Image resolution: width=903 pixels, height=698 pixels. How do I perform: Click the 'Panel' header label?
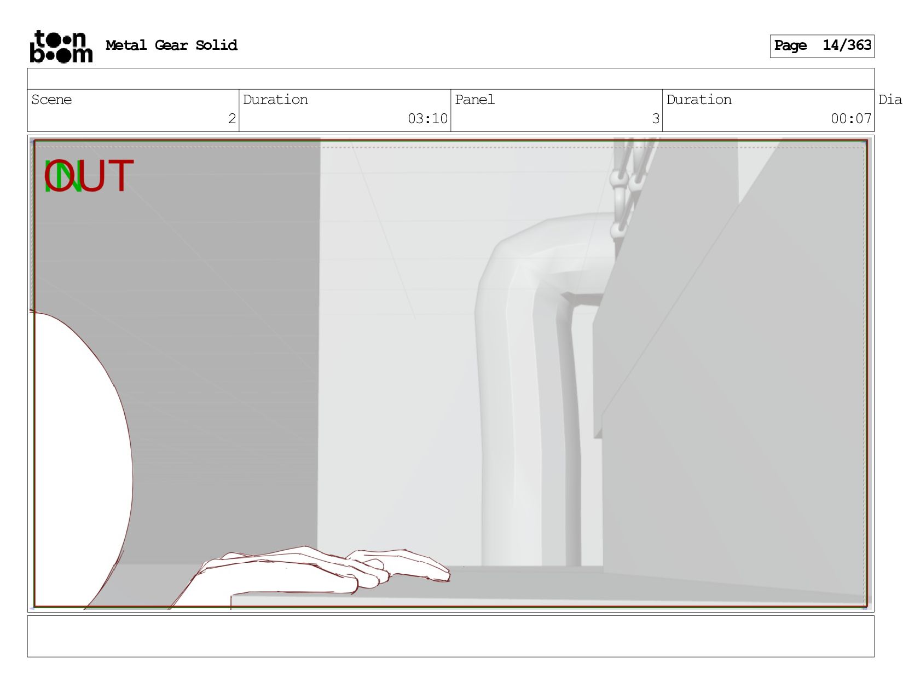coord(474,100)
